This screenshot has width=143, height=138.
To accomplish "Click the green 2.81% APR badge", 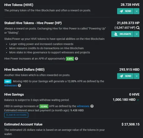I will (70, 59).
